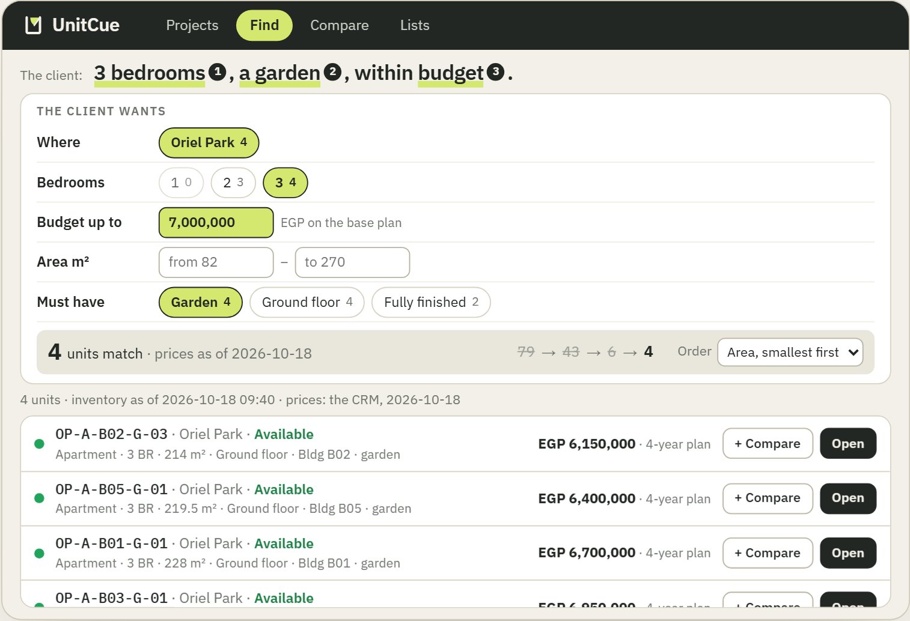Viewport: 910px width, 621px height.
Task: Click the Budget up to input field
Action: [216, 223]
